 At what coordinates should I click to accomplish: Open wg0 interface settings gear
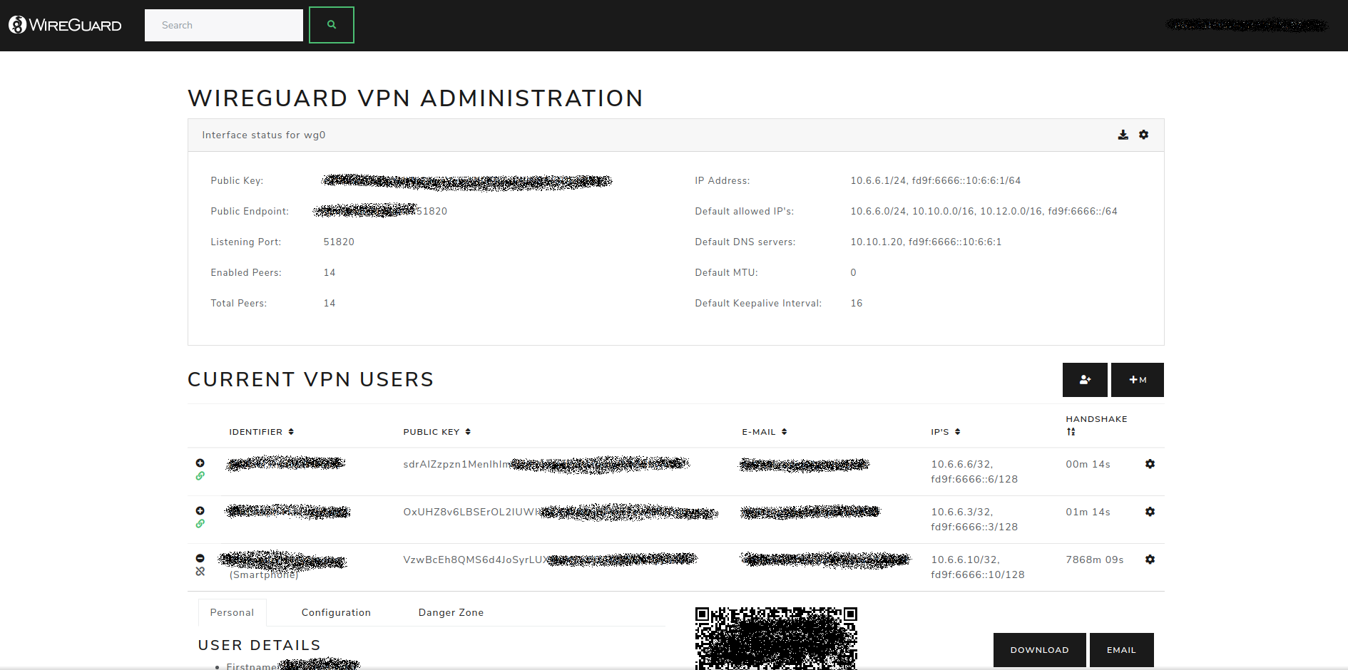[x=1143, y=135]
